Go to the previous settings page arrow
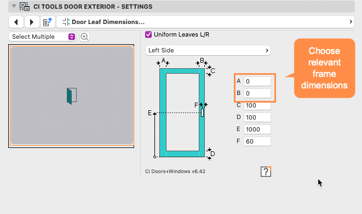 click(x=16, y=22)
